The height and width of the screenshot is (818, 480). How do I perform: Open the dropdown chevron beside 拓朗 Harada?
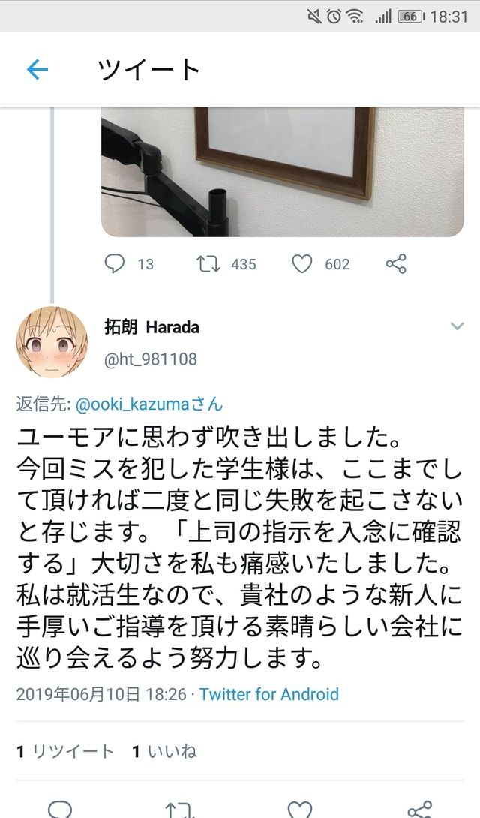pyautogui.click(x=457, y=326)
